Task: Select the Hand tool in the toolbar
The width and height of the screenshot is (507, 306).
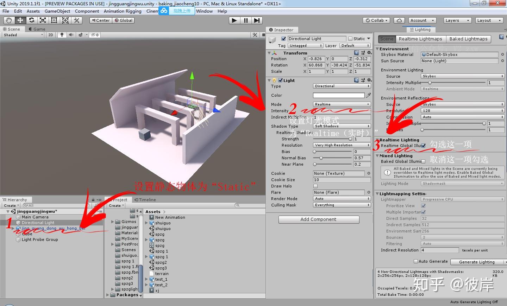Action: coord(9,20)
